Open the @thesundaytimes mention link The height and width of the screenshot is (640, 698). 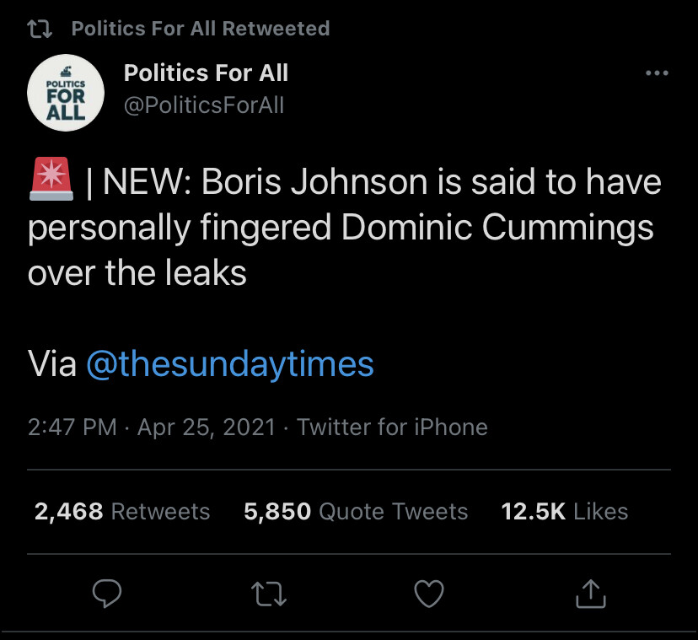point(230,364)
